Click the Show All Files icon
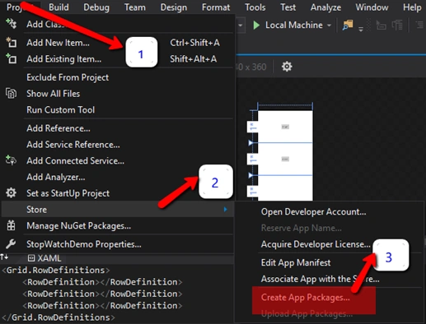 click(x=12, y=93)
